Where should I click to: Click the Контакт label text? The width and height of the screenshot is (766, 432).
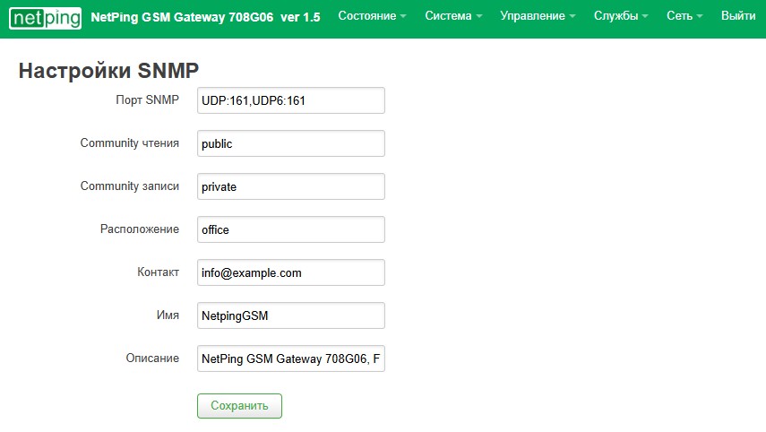[158, 272]
